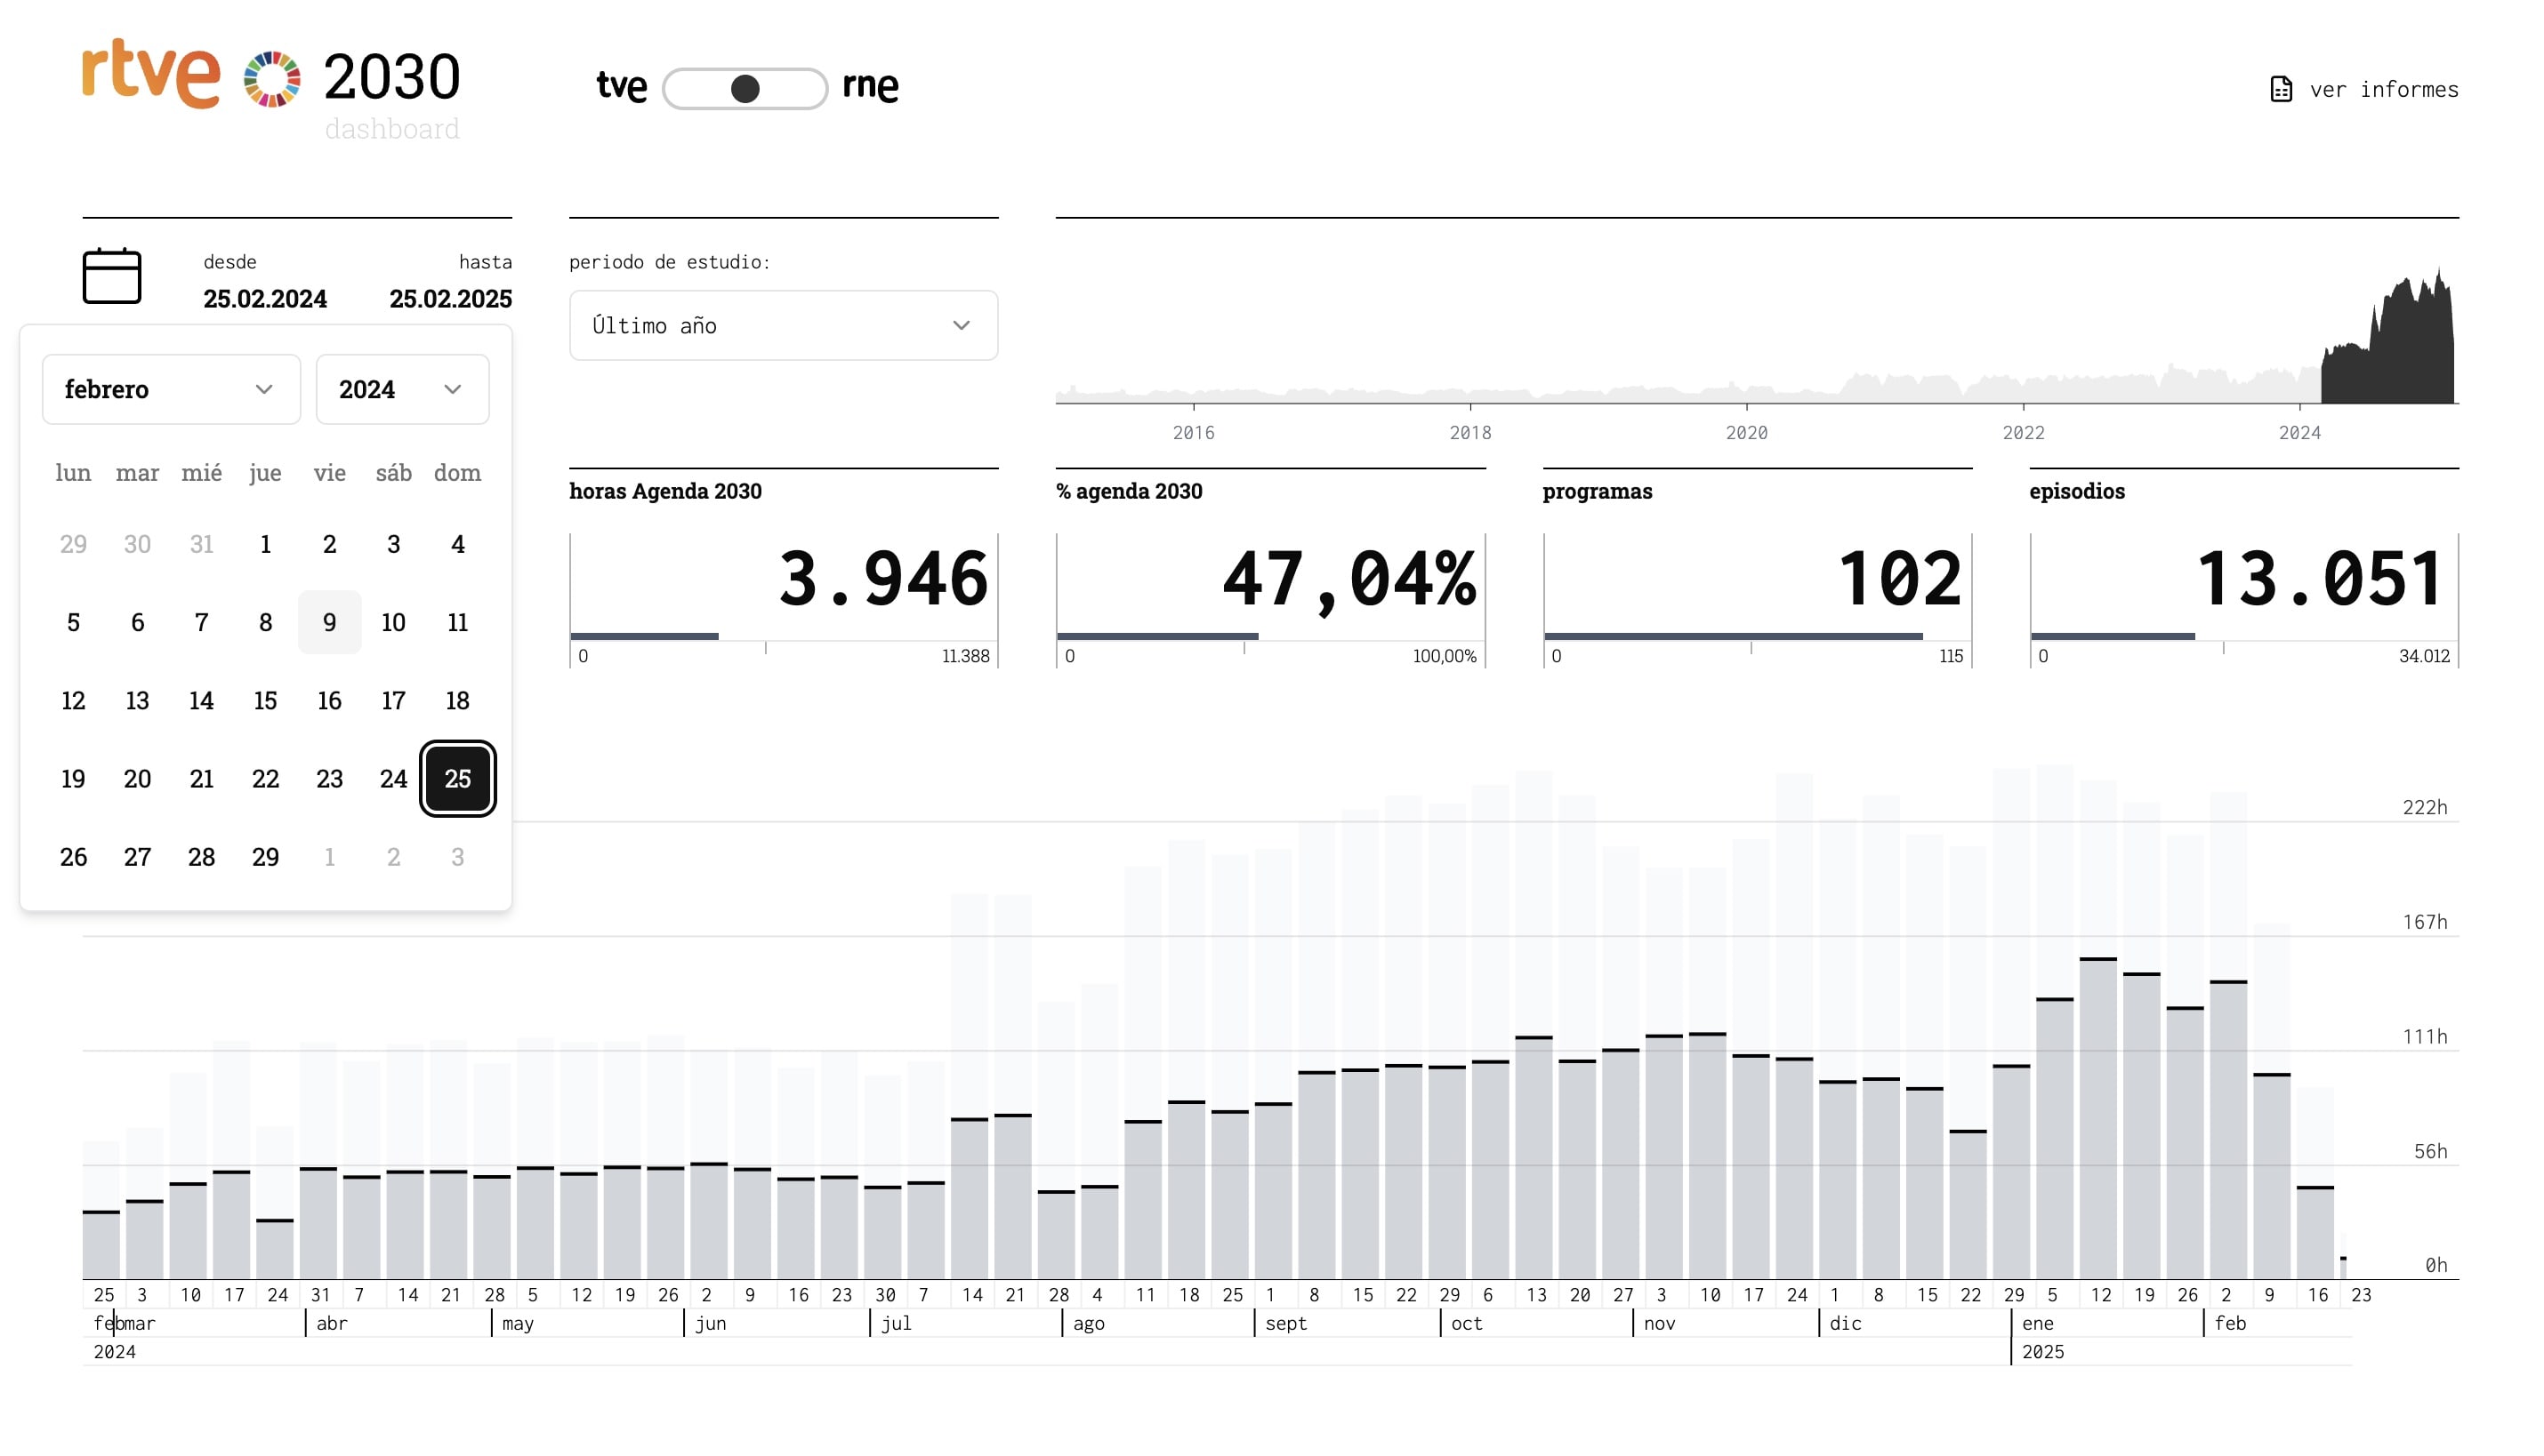Toggle the tve/rne switch
This screenshot has height=1456, width=2544.
click(745, 89)
